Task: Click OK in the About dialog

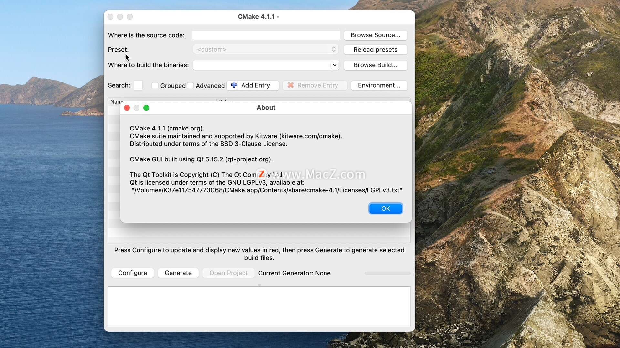Action: tap(386, 208)
